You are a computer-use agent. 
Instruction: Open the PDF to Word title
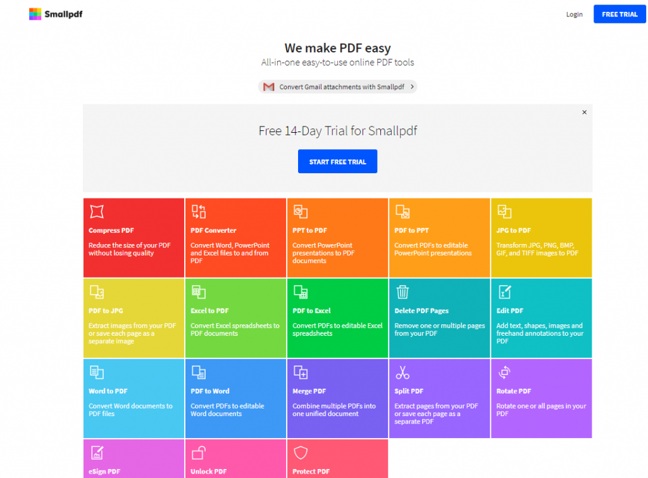pos(210,391)
